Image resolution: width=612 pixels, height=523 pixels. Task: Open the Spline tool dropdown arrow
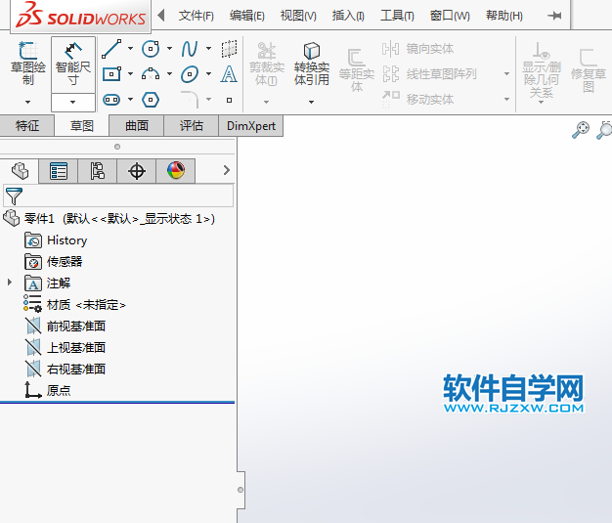[x=209, y=49]
